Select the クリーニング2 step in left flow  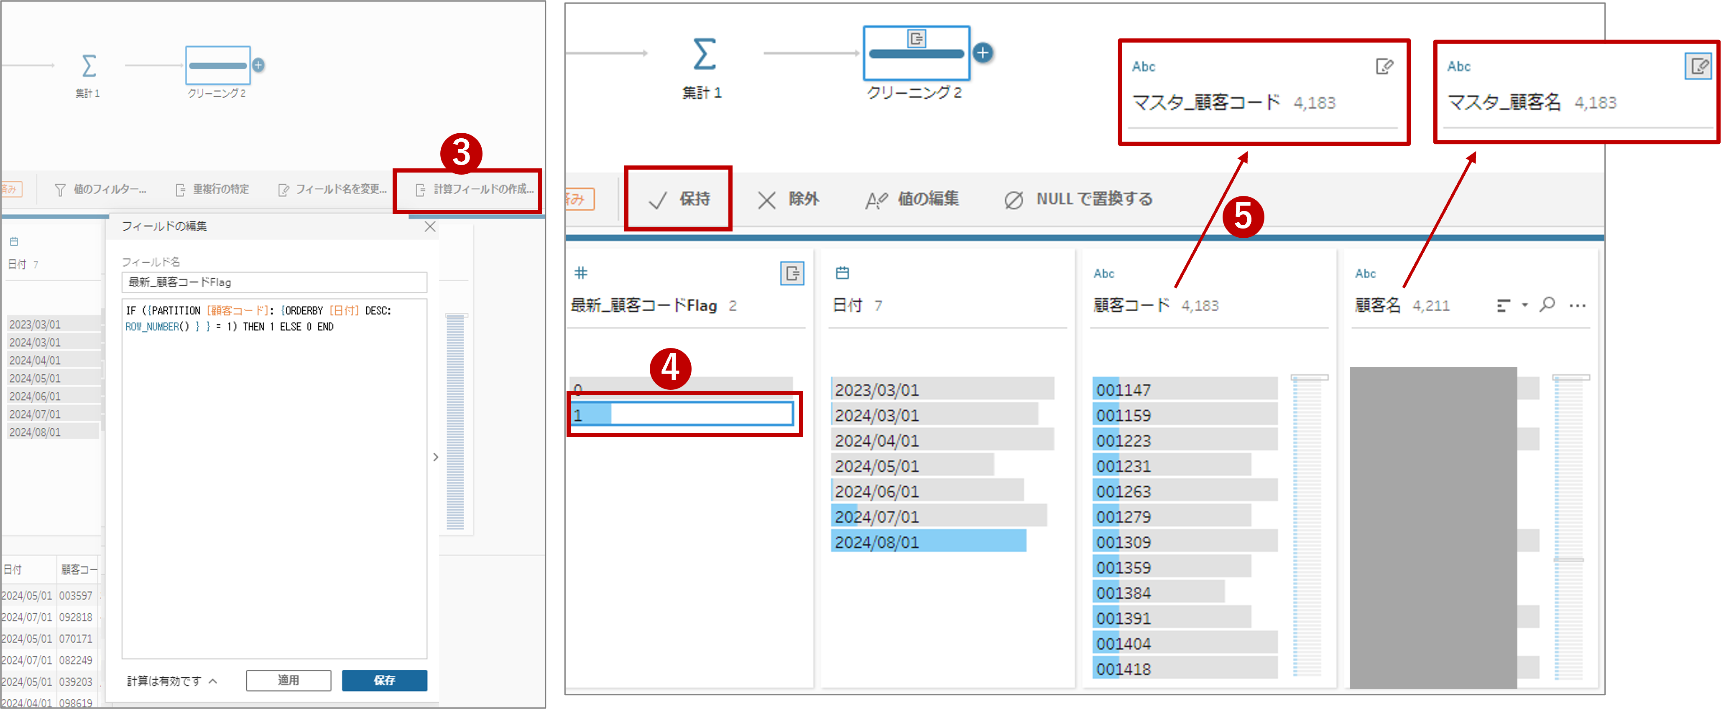click(218, 66)
